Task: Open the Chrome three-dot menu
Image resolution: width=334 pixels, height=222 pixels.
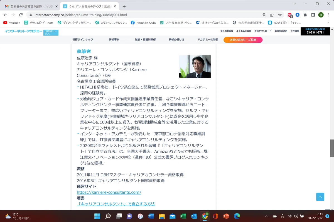Action: (x=328, y=15)
